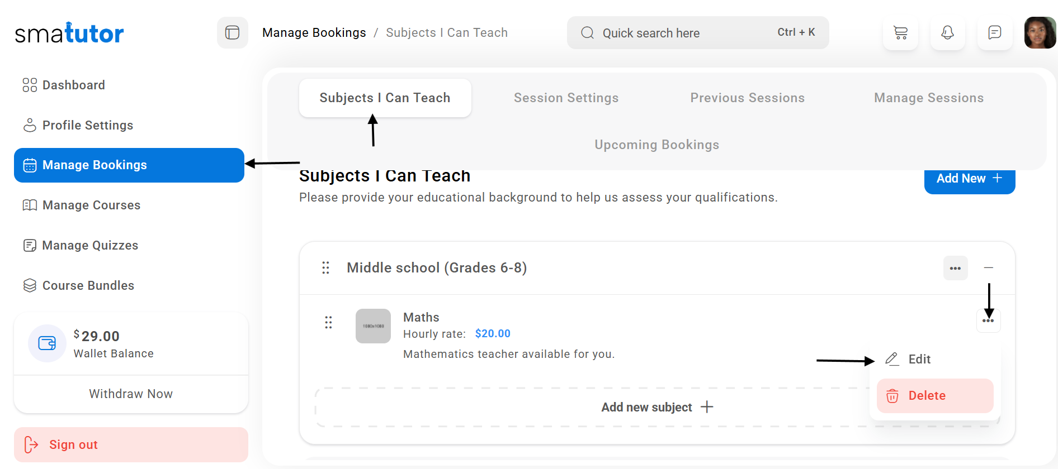Switch to the Session Settings tab
Screen dimensions: 1058x469
pyautogui.click(x=566, y=98)
